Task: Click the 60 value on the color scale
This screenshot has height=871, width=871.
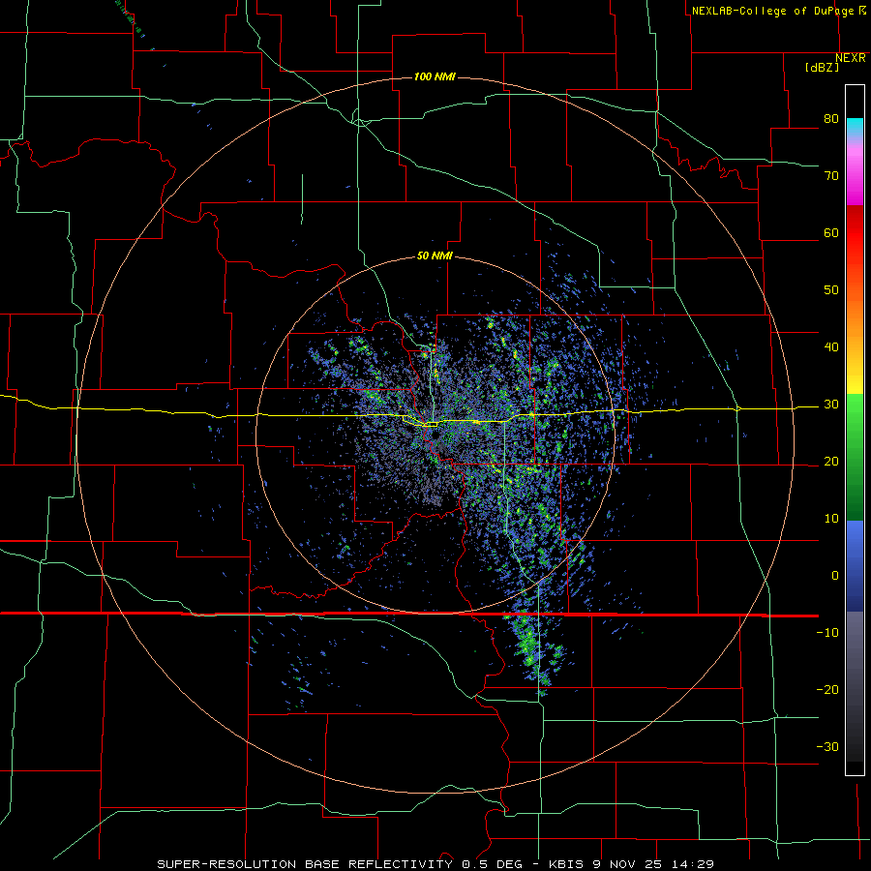Action: click(831, 232)
